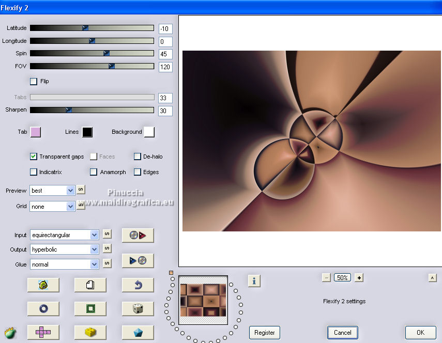Enable the Anamorph checkbox

tap(93, 172)
